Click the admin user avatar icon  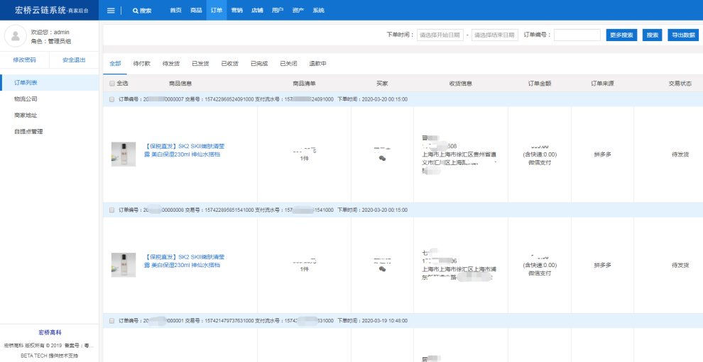16,36
